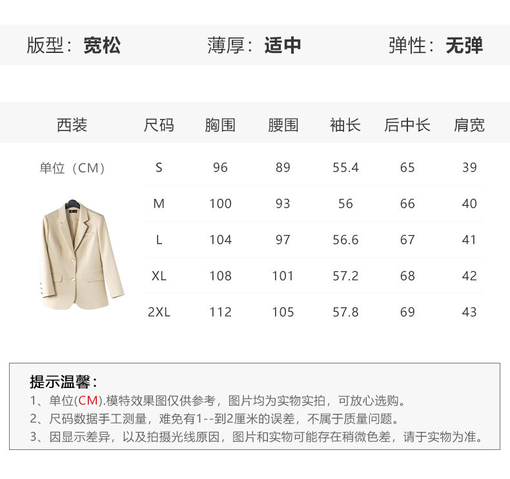Click waist value 105 in the 2XL row
Image resolution: width=510 pixels, height=479 pixels.
[x=283, y=312]
